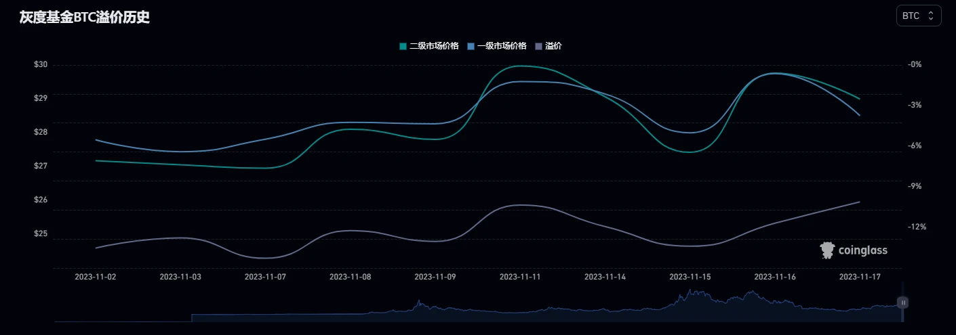Toggle 二级市场价格 series via legend label
This screenshot has height=335, width=956.
(x=434, y=46)
